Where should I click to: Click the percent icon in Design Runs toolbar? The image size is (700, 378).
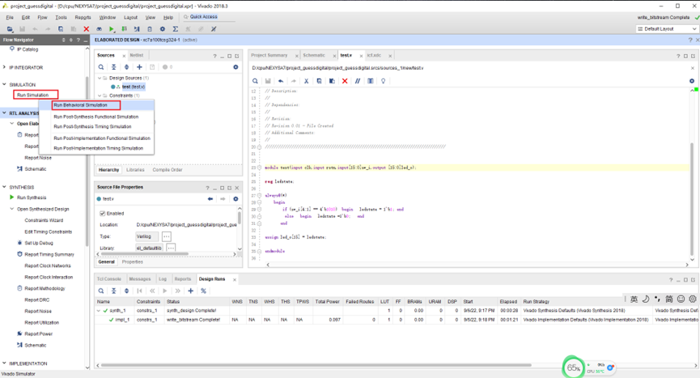pos(203,291)
